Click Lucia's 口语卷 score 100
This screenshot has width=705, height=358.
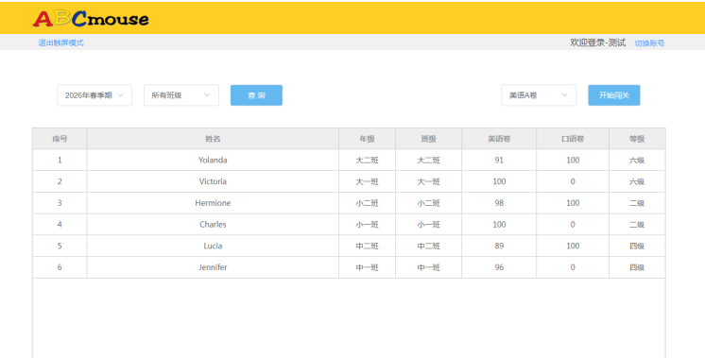click(573, 246)
